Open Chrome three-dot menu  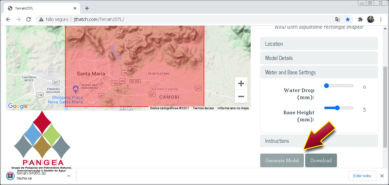(381, 19)
